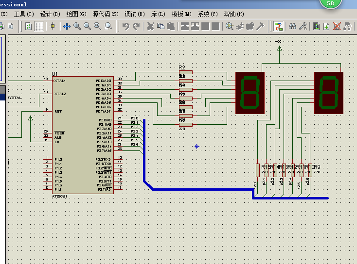Click the Make Device icon
The width and height of the screenshot is (357, 264).
point(240,26)
